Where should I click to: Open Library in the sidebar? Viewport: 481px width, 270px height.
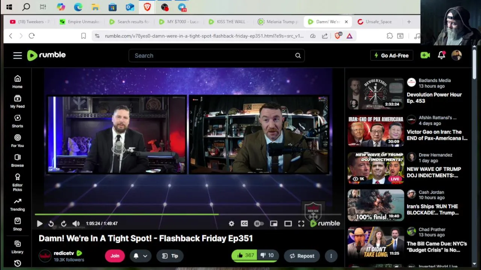pyautogui.click(x=17, y=247)
